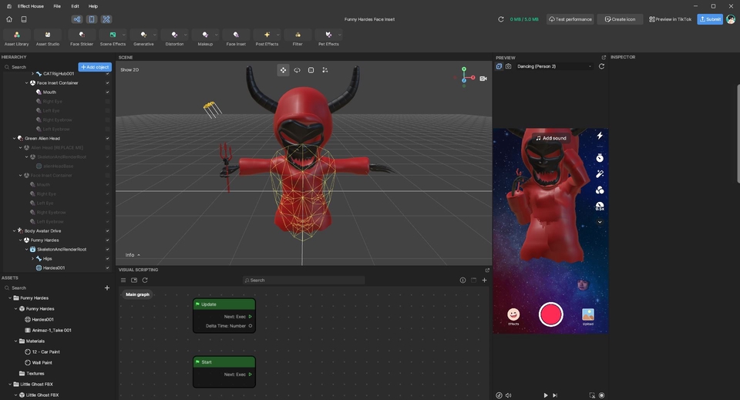Toggle the phone preview panel icon

tap(92, 19)
